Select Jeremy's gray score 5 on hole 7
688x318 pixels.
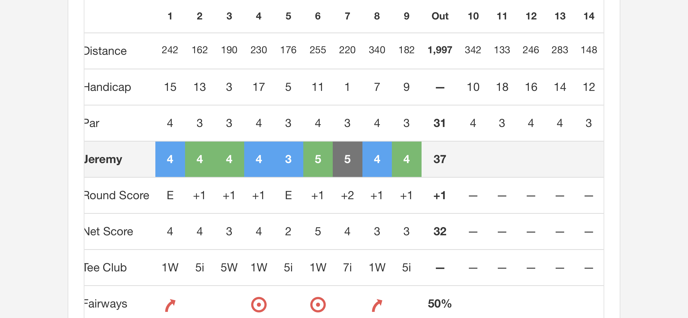pos(348,159)
